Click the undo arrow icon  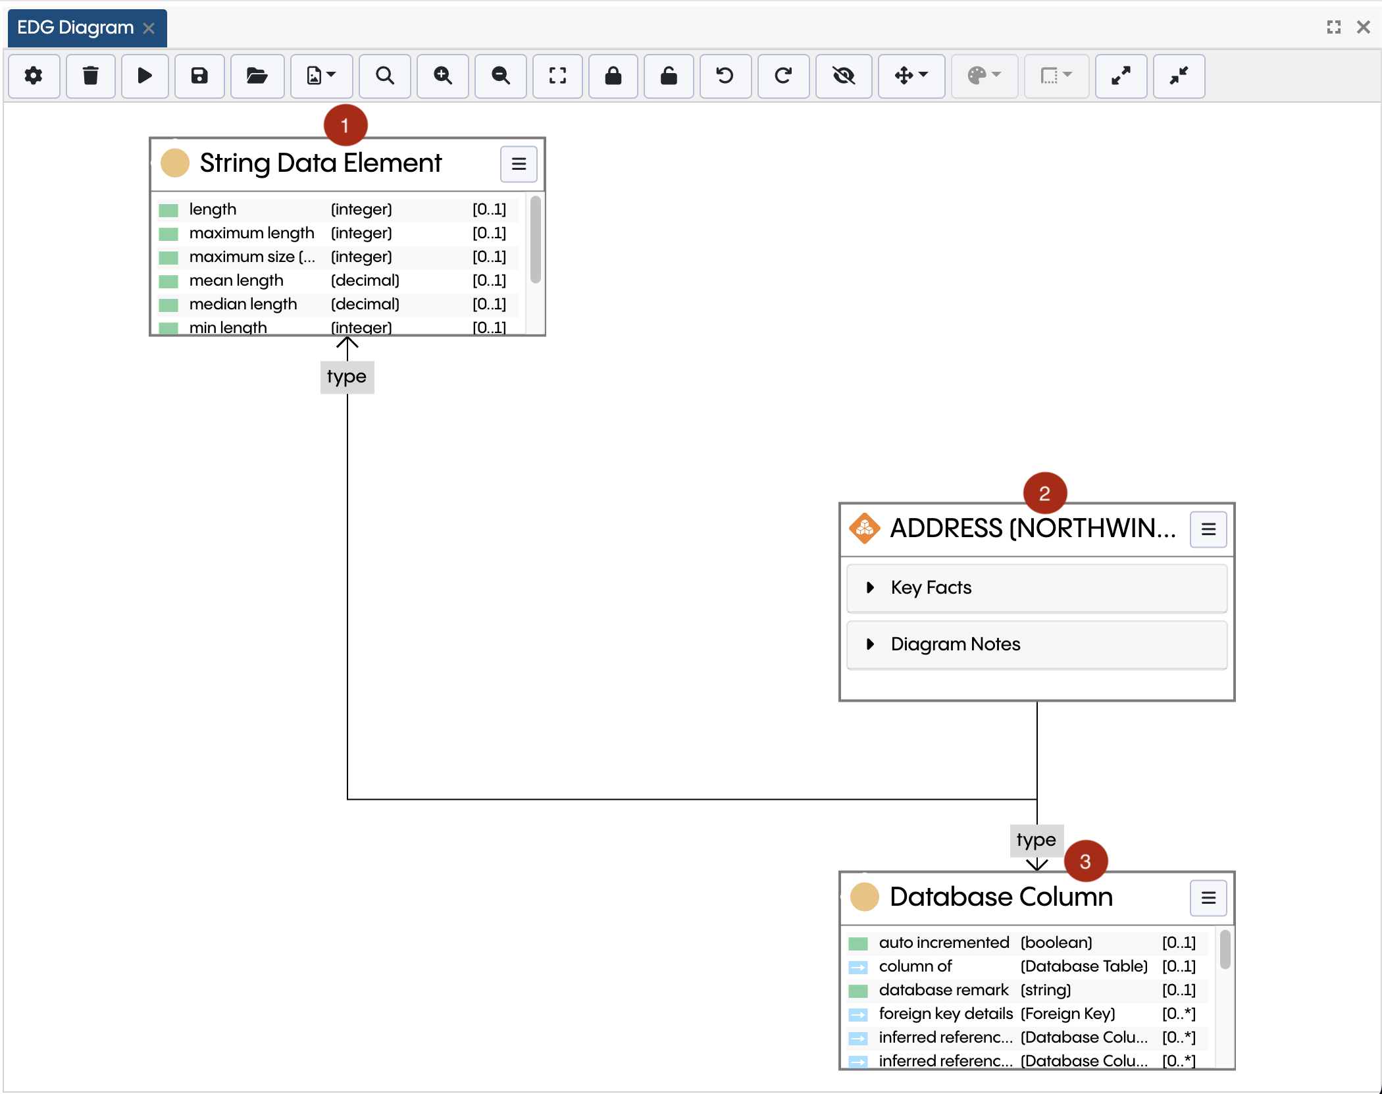(725, 76)
